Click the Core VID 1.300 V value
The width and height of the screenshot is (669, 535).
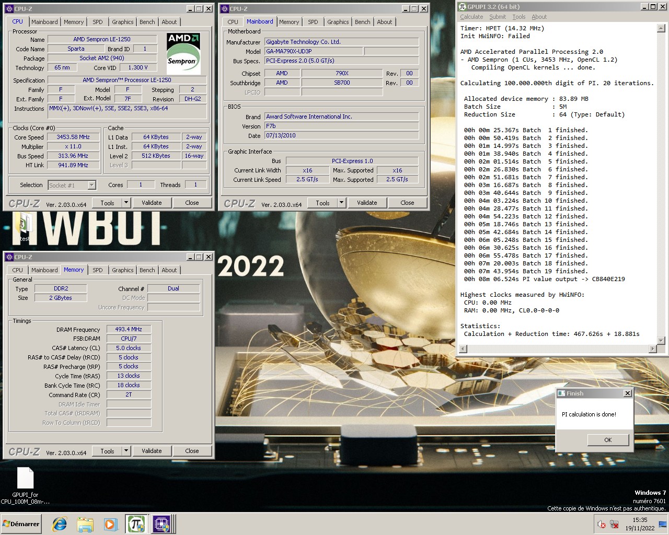138,67
